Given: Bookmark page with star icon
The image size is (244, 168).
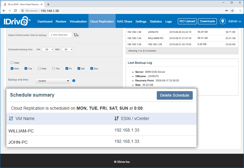Looking at the screenshot, I should [232, 11].
